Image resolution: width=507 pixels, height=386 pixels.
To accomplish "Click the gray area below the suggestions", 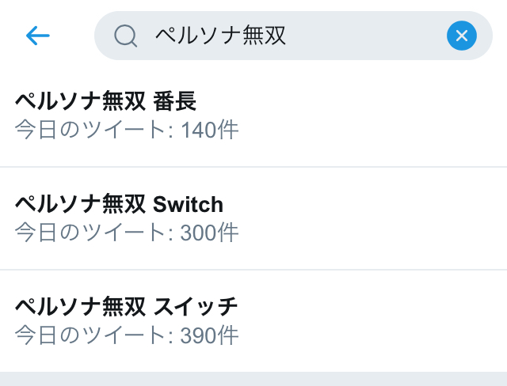I will pyautogui.click(x=253, y=379).
